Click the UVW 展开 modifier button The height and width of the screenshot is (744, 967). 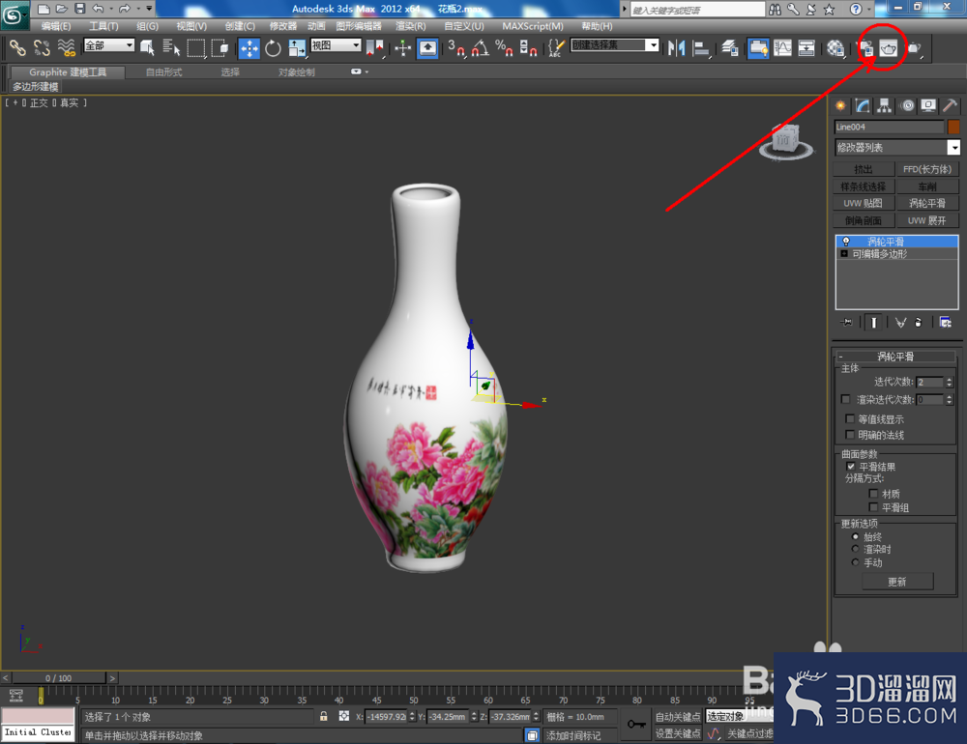pos(927,220)
